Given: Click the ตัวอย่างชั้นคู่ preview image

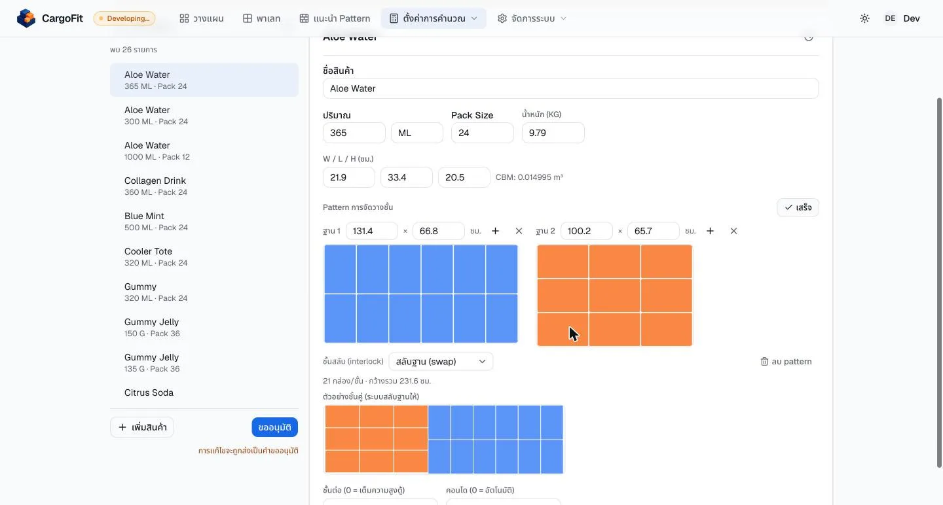Looking at the screenshot, I should click(x=444, y=439).
